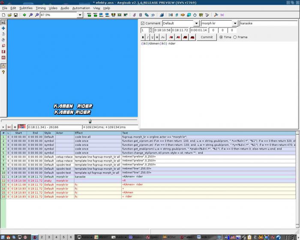Toggle the Comment checkbox
Viewport: 300px width, 240px height.
(x=143, y=23)
